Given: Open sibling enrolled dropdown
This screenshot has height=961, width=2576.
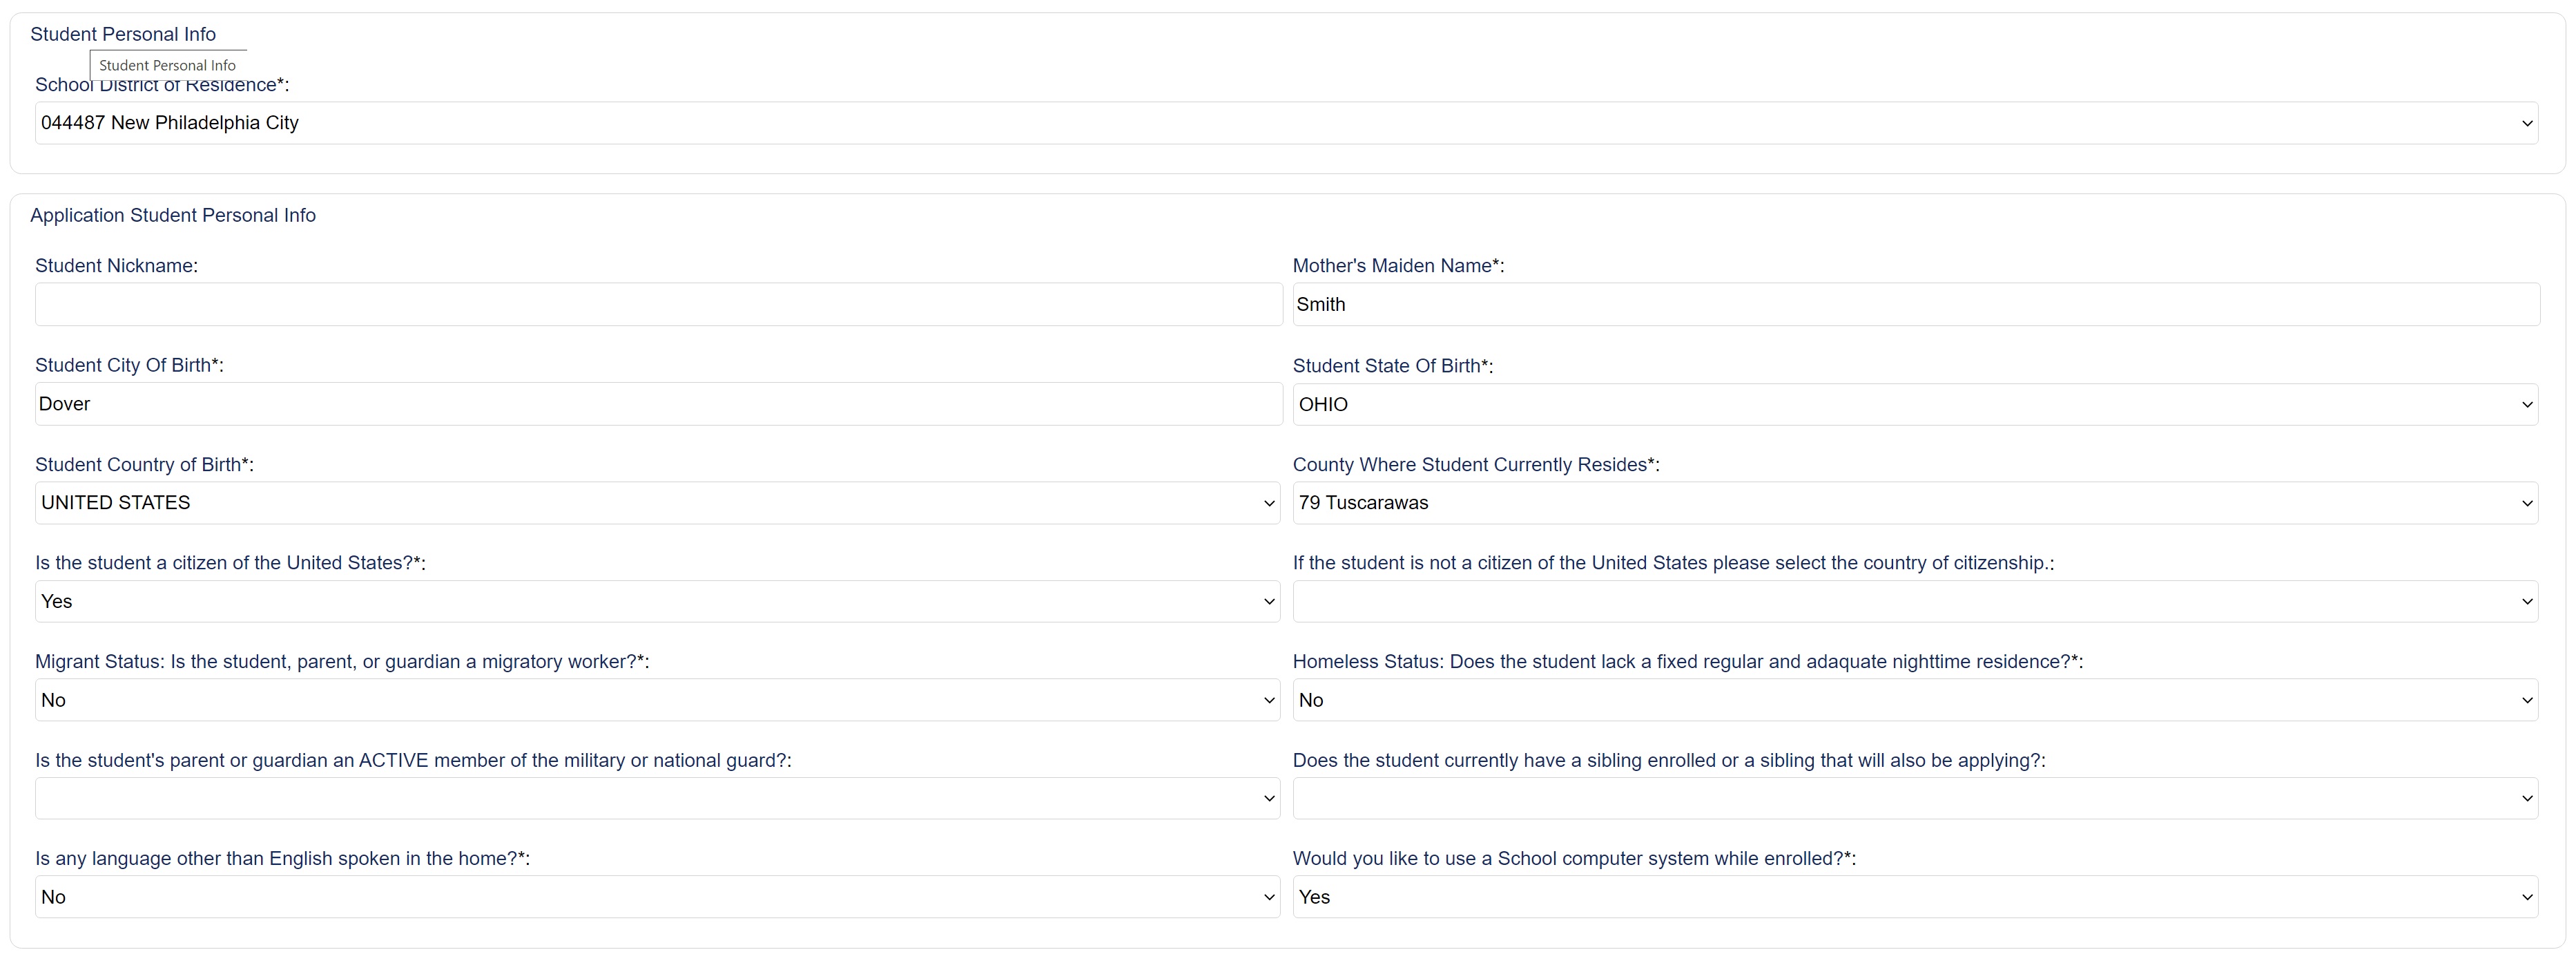Looking at the screenshot, I should 1915,799.
